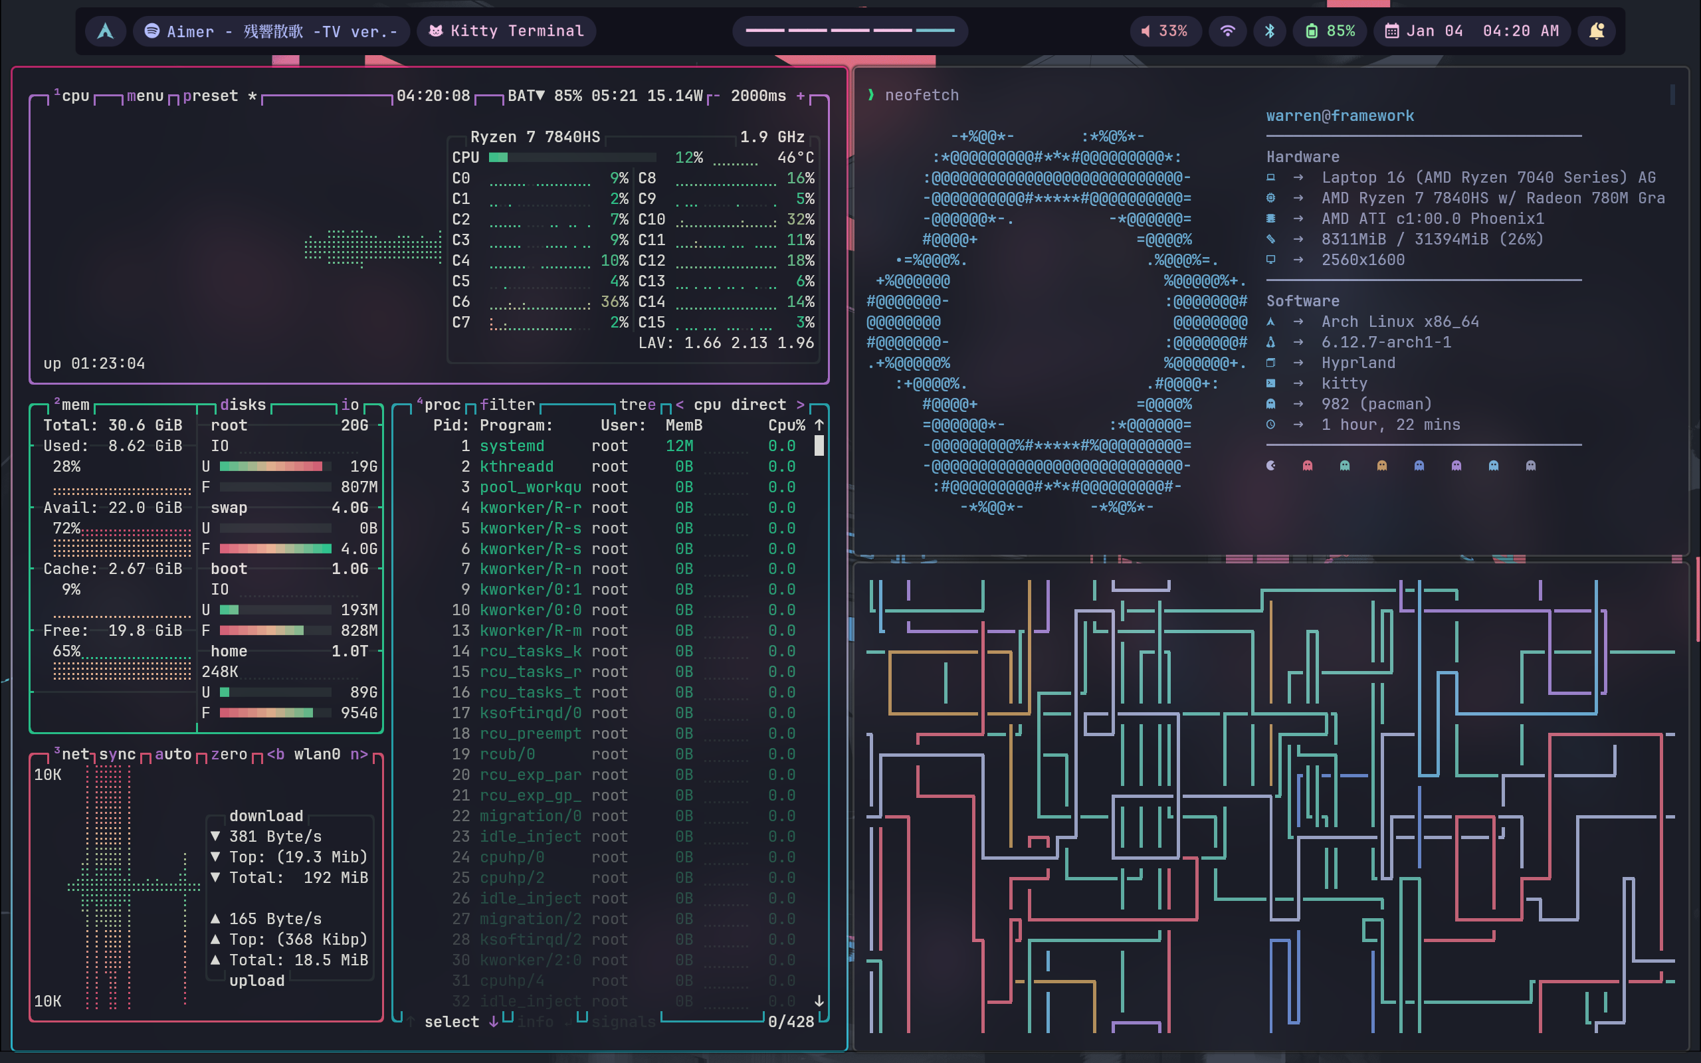Open the Wi-Fi network indicator
This screenshot has height=1063, width=1701.
(x=1227, y=31)
